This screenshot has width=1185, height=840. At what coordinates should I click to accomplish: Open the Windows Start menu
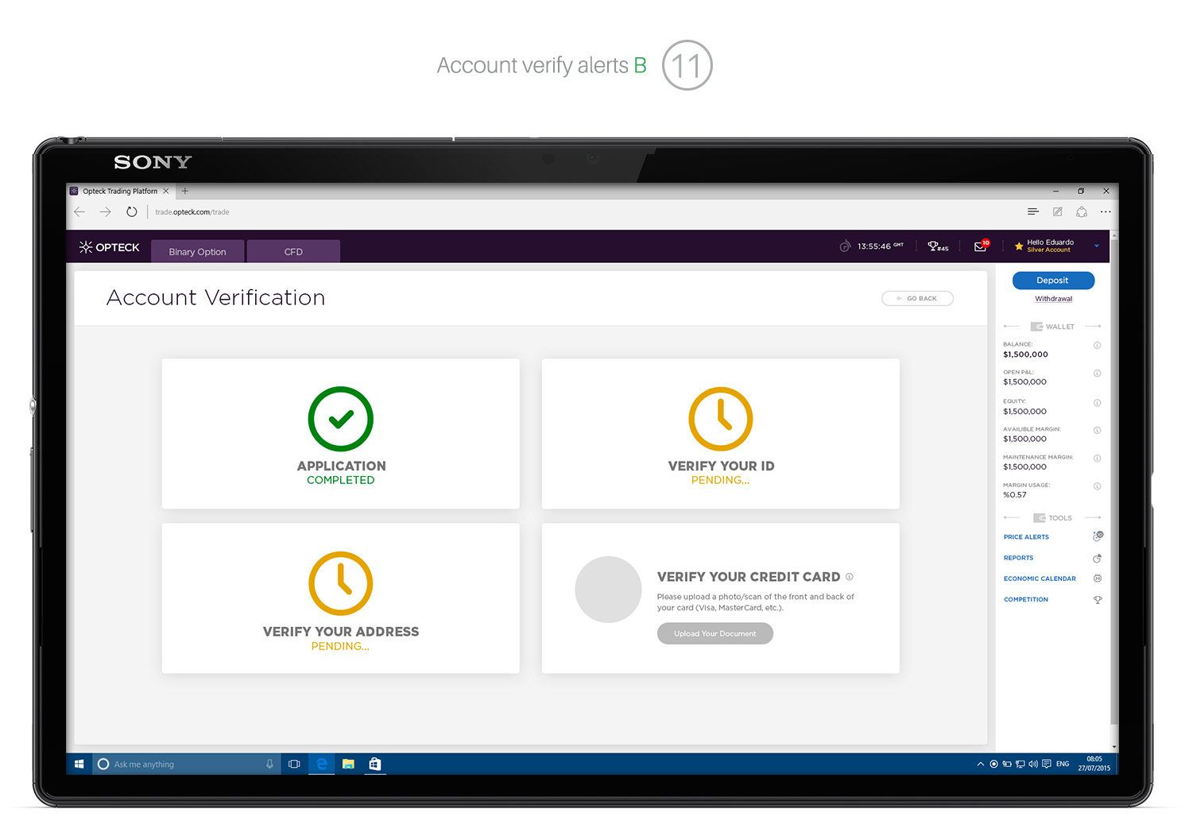(79, 764)
